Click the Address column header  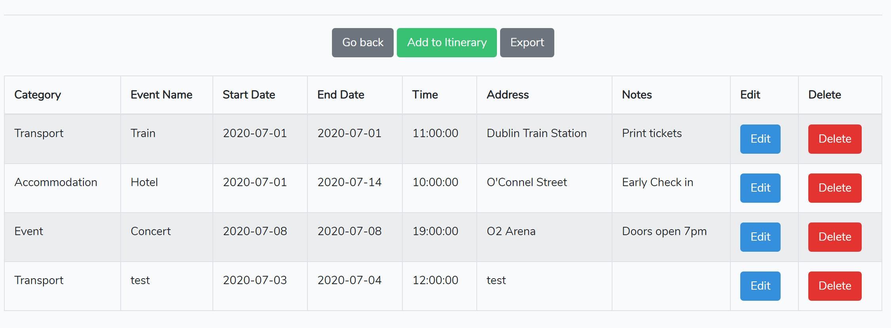tap(508, 95)
